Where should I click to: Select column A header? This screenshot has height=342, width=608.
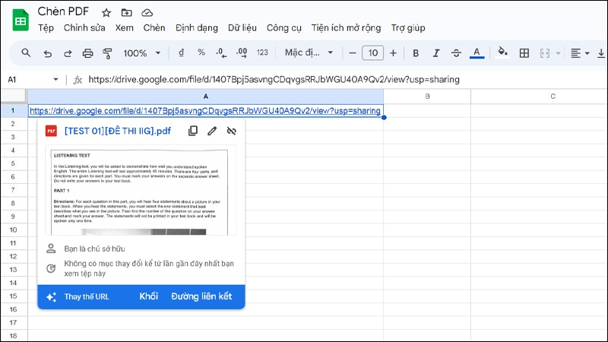205,97
